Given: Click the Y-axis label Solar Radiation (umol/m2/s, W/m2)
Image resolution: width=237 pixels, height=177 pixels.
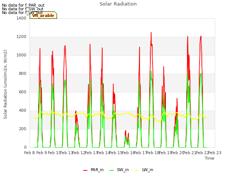Looking at the screenshot, I should tap(5, 84).
